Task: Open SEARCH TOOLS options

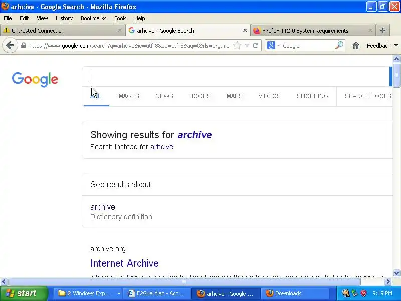Action: (x=368, y=96)
